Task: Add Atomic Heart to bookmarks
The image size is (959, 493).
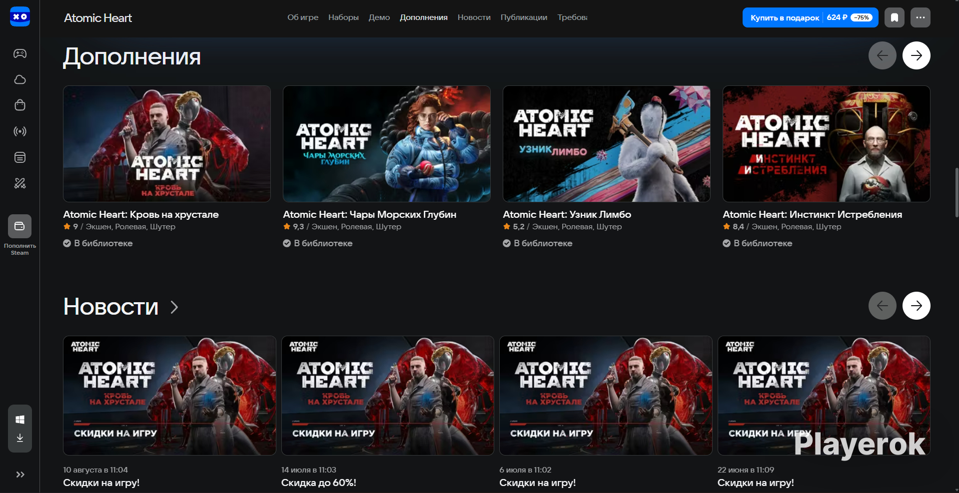Action: [x=895, y=17]
